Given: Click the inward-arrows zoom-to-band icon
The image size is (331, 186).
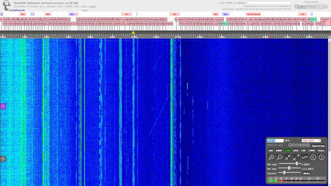Looking at the screenshot, I should click(288, 157).
